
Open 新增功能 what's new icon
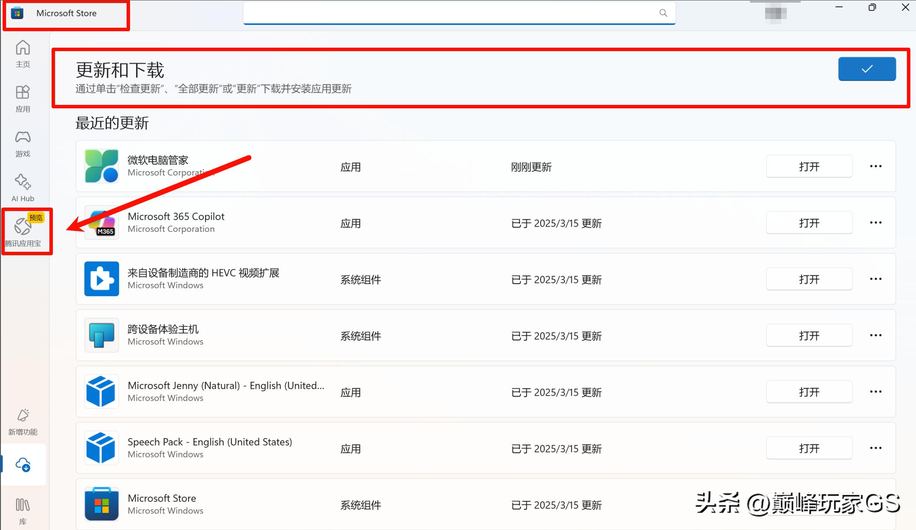coord(23,421)
